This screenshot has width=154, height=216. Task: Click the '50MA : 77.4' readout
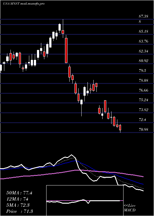tap(19, 193)
